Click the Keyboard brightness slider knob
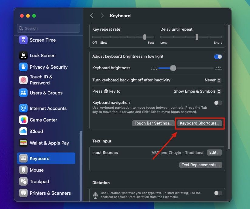250x209 pixels. (x=173, y=68)
